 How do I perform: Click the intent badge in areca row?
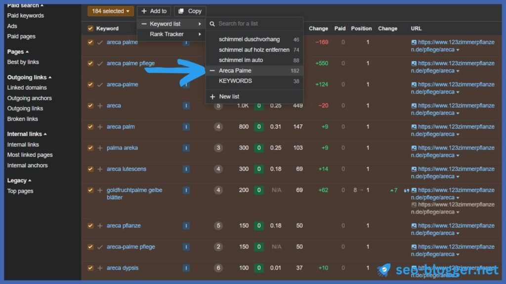[186, 106]
